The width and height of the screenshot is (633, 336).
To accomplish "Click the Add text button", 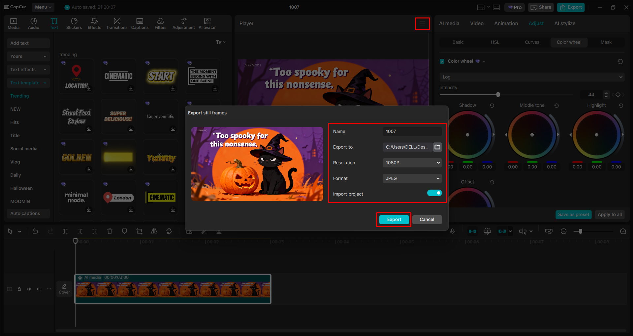I will (28, 43).
